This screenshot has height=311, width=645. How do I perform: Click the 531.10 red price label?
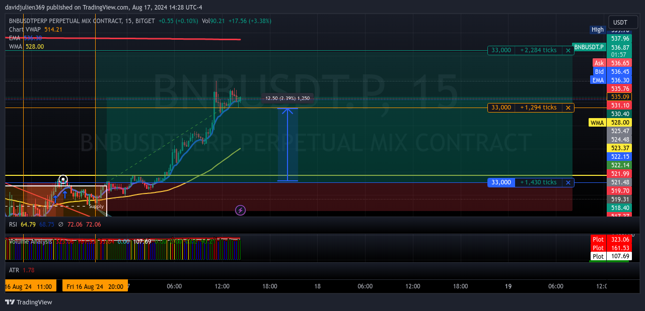click(620, 106)
